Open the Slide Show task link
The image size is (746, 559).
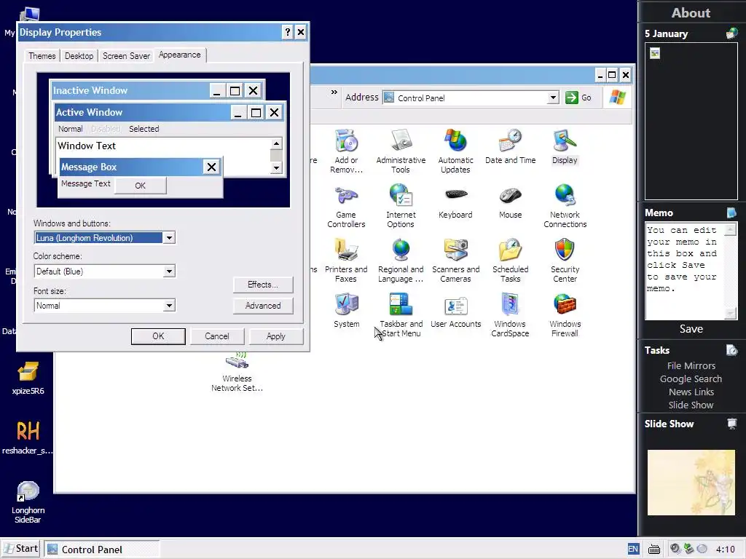[691, 405]
